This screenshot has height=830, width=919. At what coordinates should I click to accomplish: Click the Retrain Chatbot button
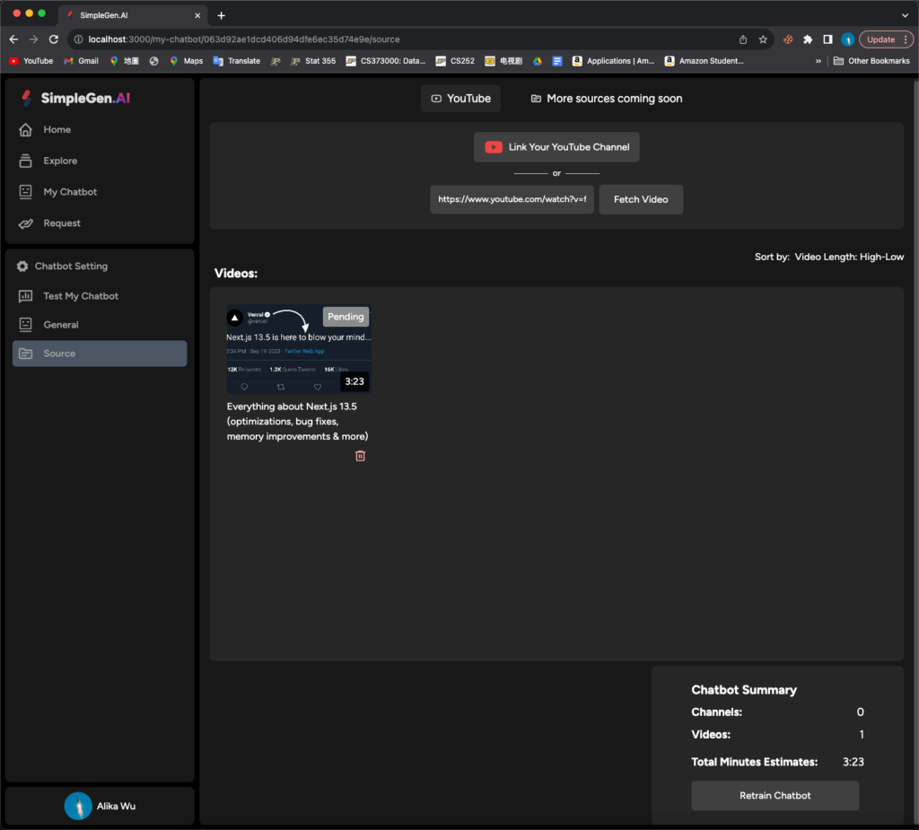coord(775,796)
